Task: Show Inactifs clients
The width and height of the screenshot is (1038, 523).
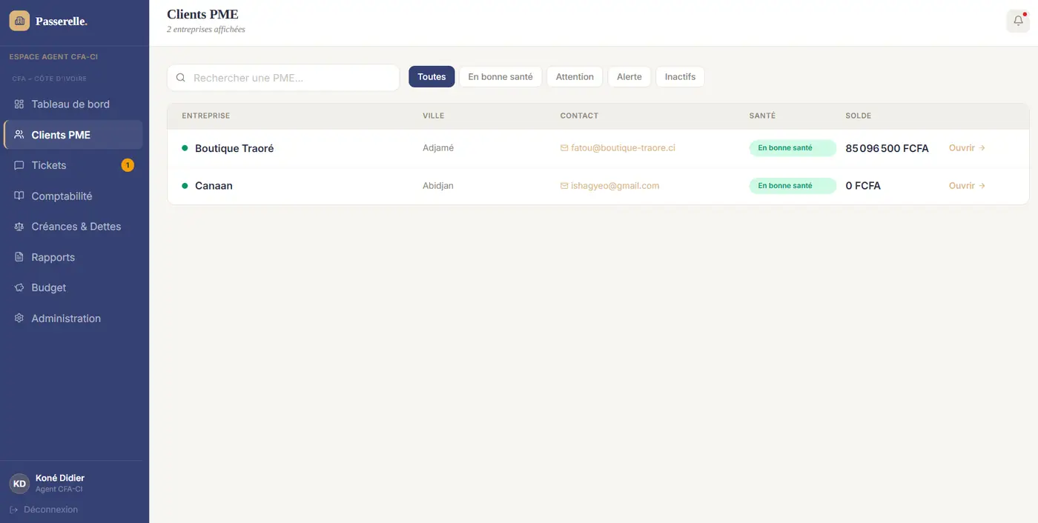Action: point(680,77)
